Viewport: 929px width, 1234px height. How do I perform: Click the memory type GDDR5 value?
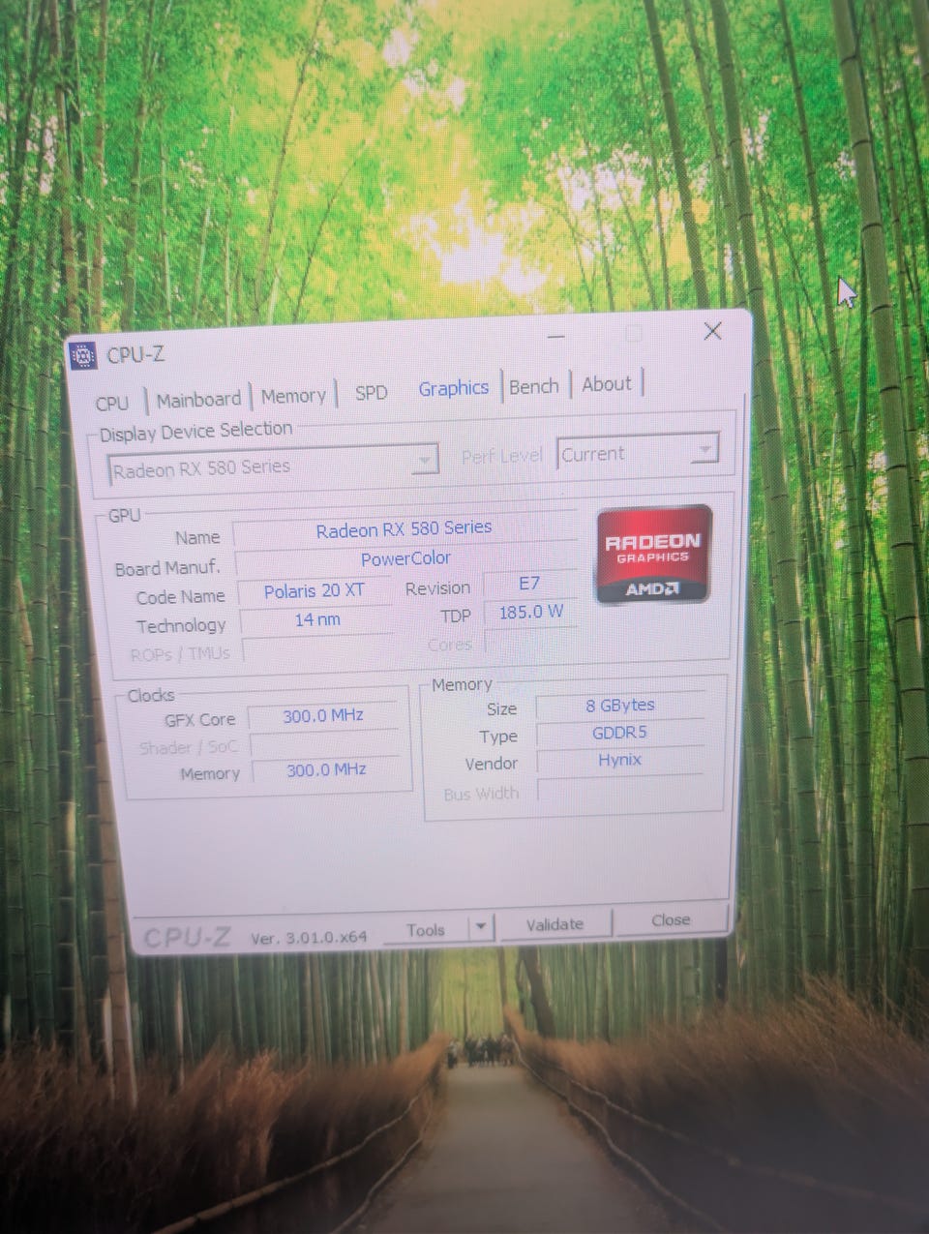[x=619, y=733]
